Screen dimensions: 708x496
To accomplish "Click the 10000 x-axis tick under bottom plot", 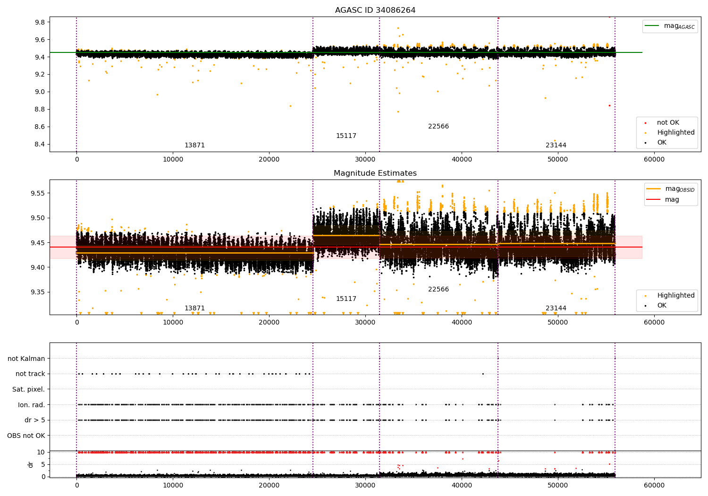I will coord(173,485).
